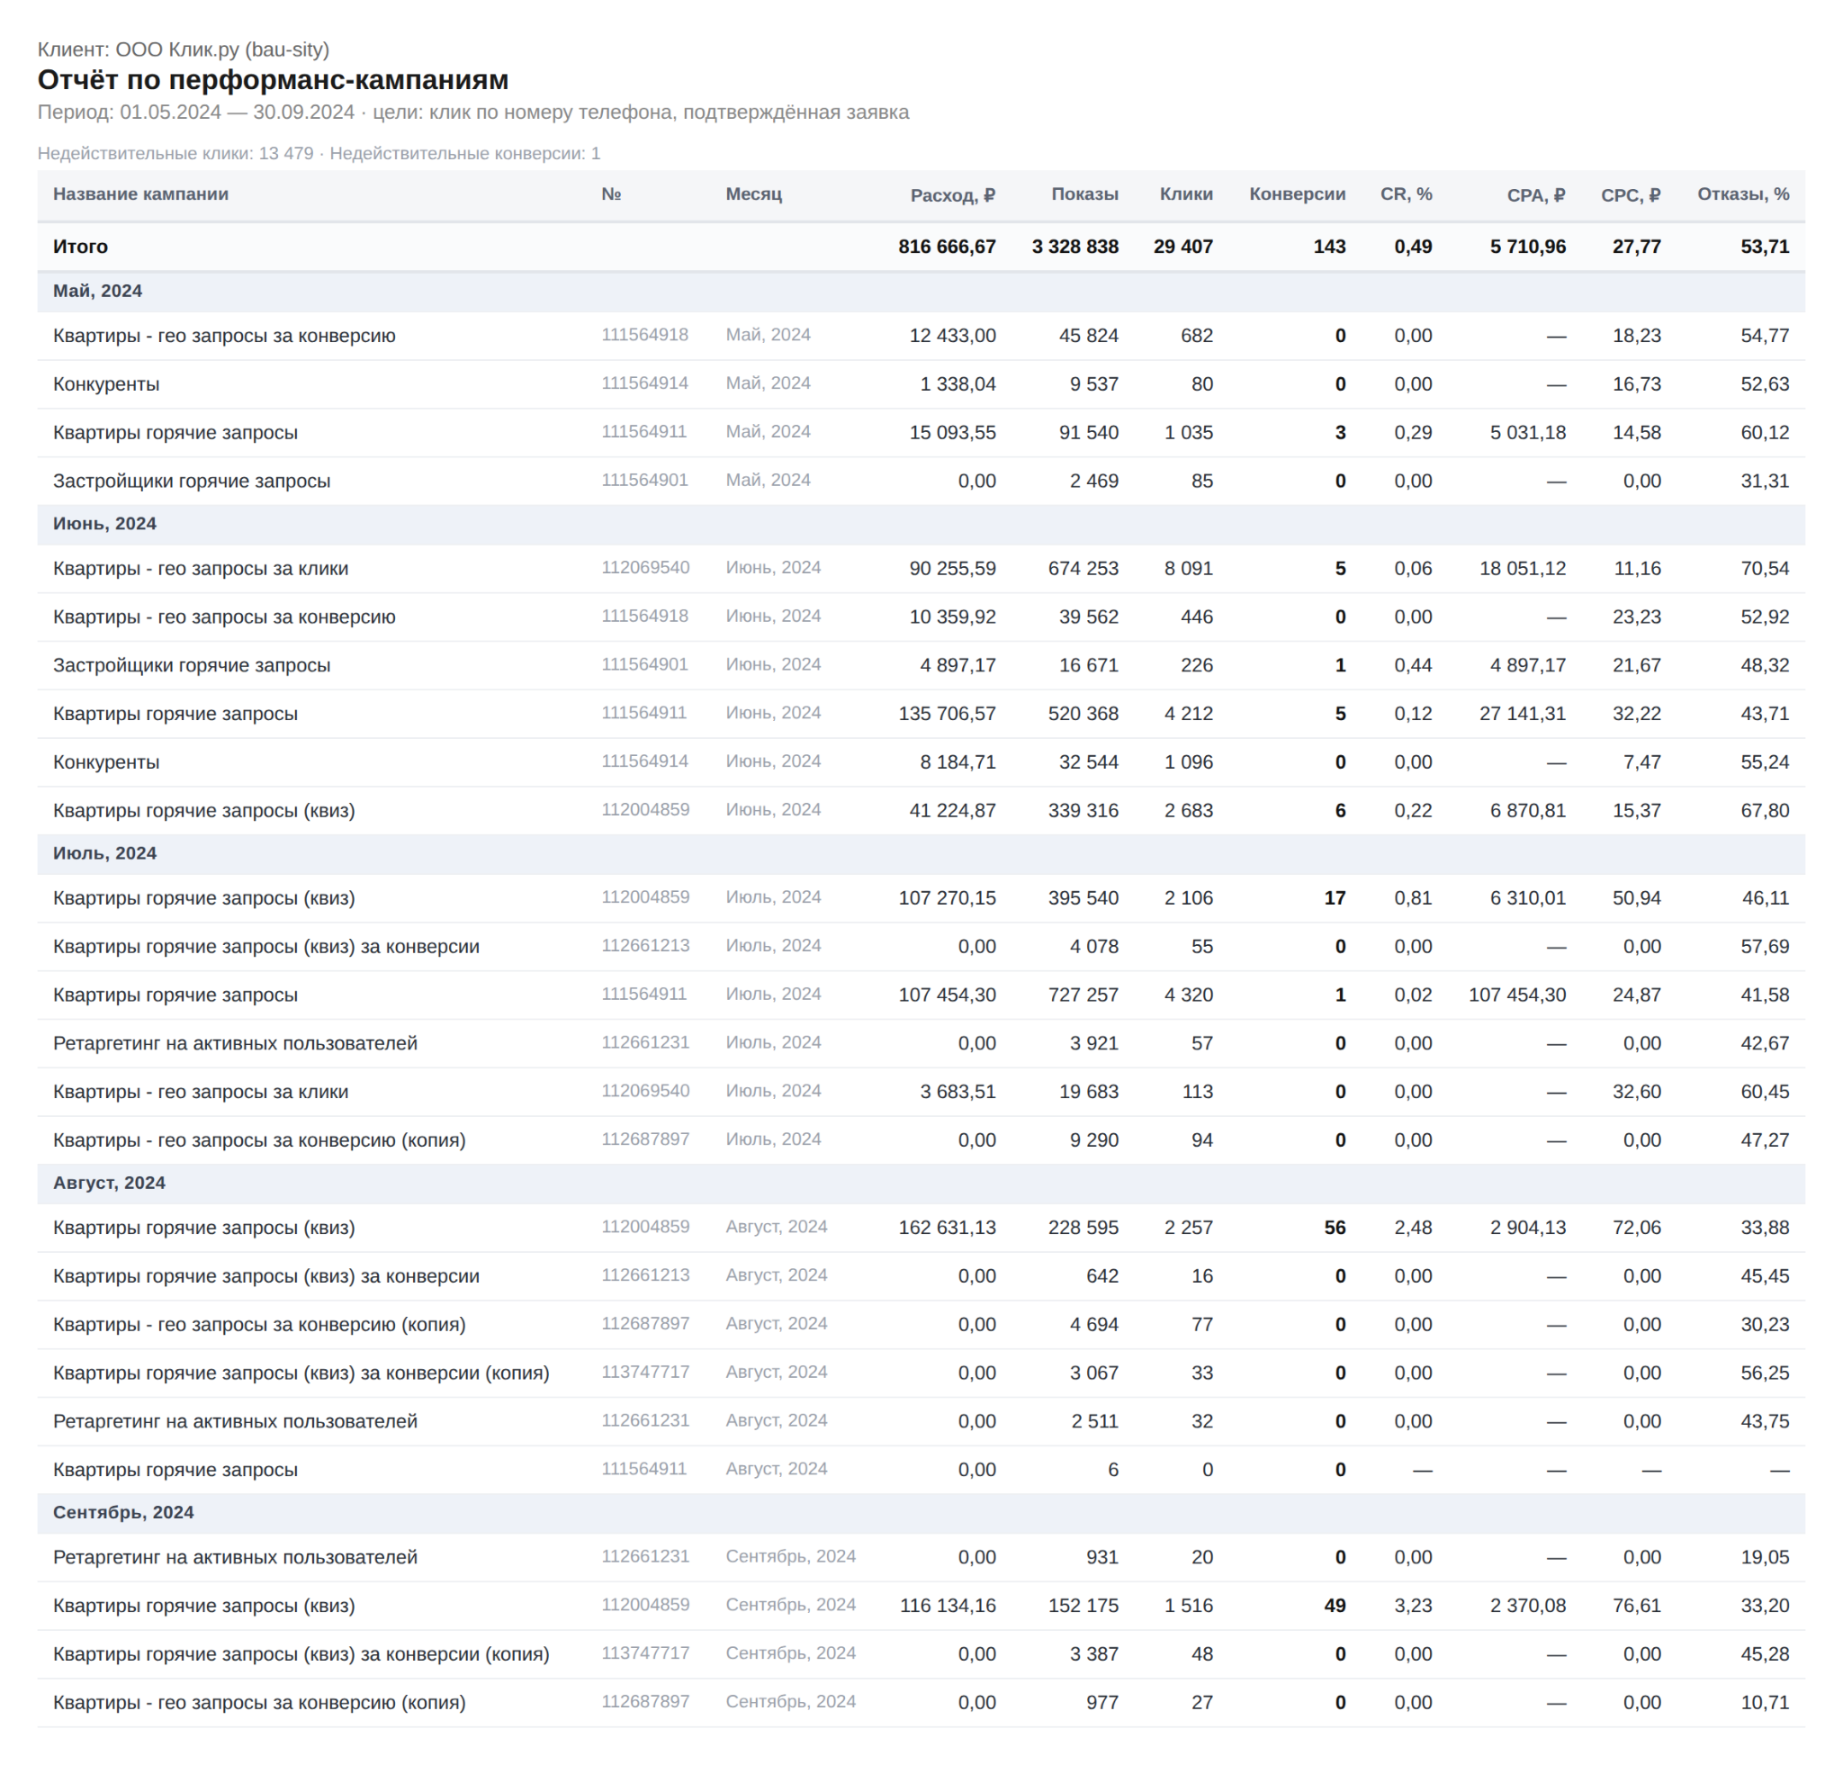Click the "CPC, ₽" column header
Image resolution: width=1843 pixels, height=1765 pixels.
pos(1631,194)
